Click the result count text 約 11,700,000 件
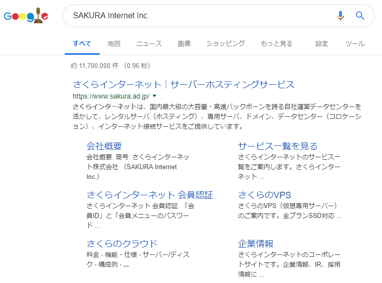382x283 pixels. [x=95, y=66]
